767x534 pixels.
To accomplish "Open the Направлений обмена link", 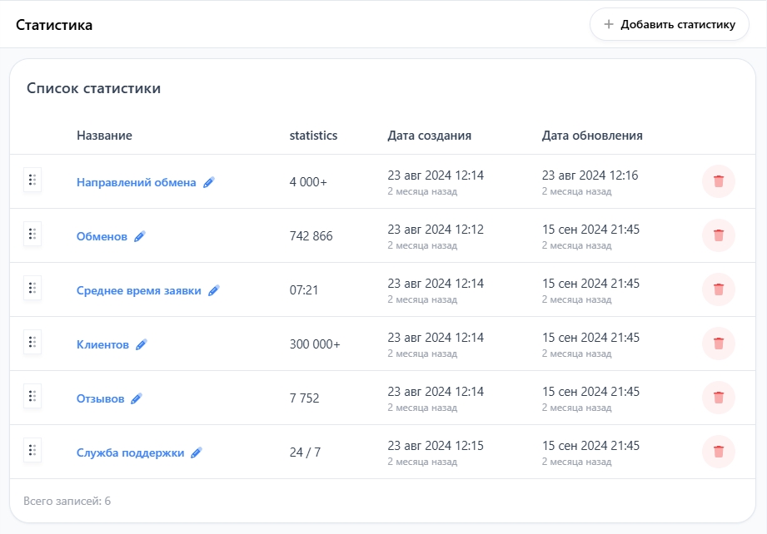I will click(x=136, y=182).
